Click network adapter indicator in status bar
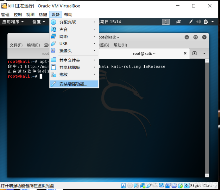The image size is (220, 190). [x=143, y=186]
